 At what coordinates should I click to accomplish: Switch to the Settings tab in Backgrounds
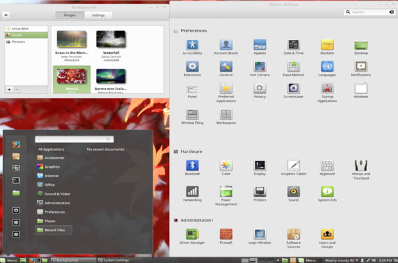(x=98, y=15)
